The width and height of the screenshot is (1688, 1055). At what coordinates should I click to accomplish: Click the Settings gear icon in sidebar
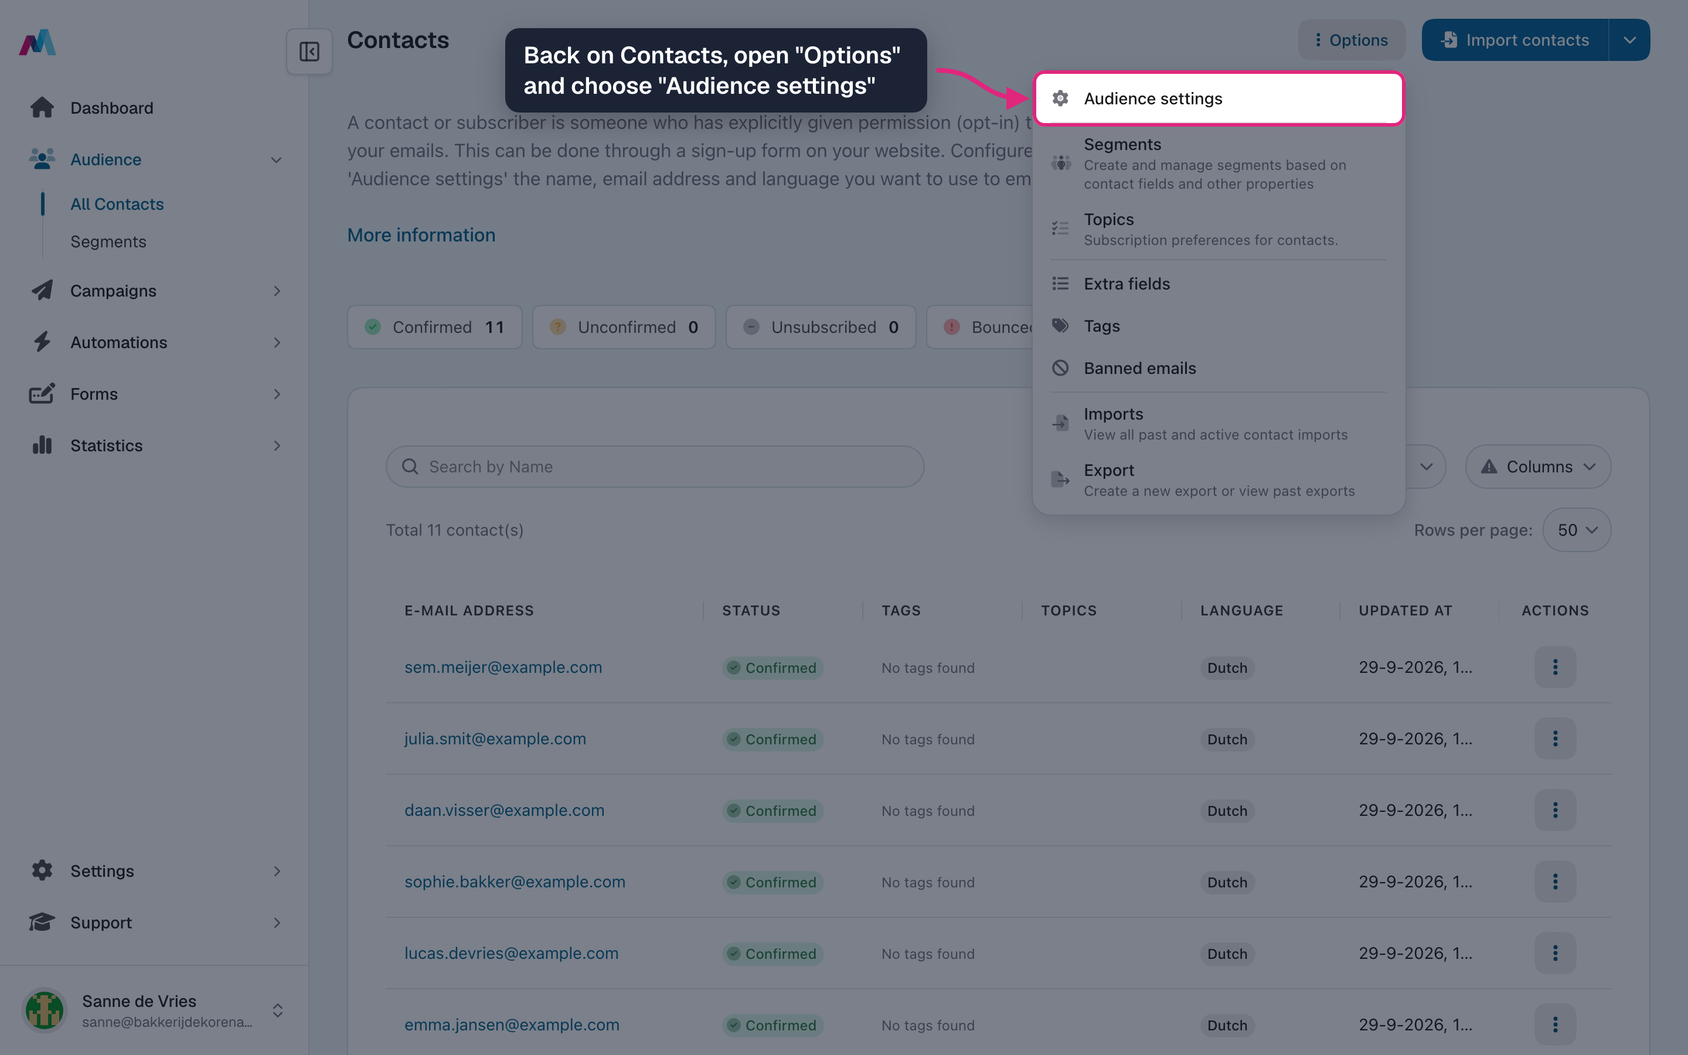click(x=42, y=870)
